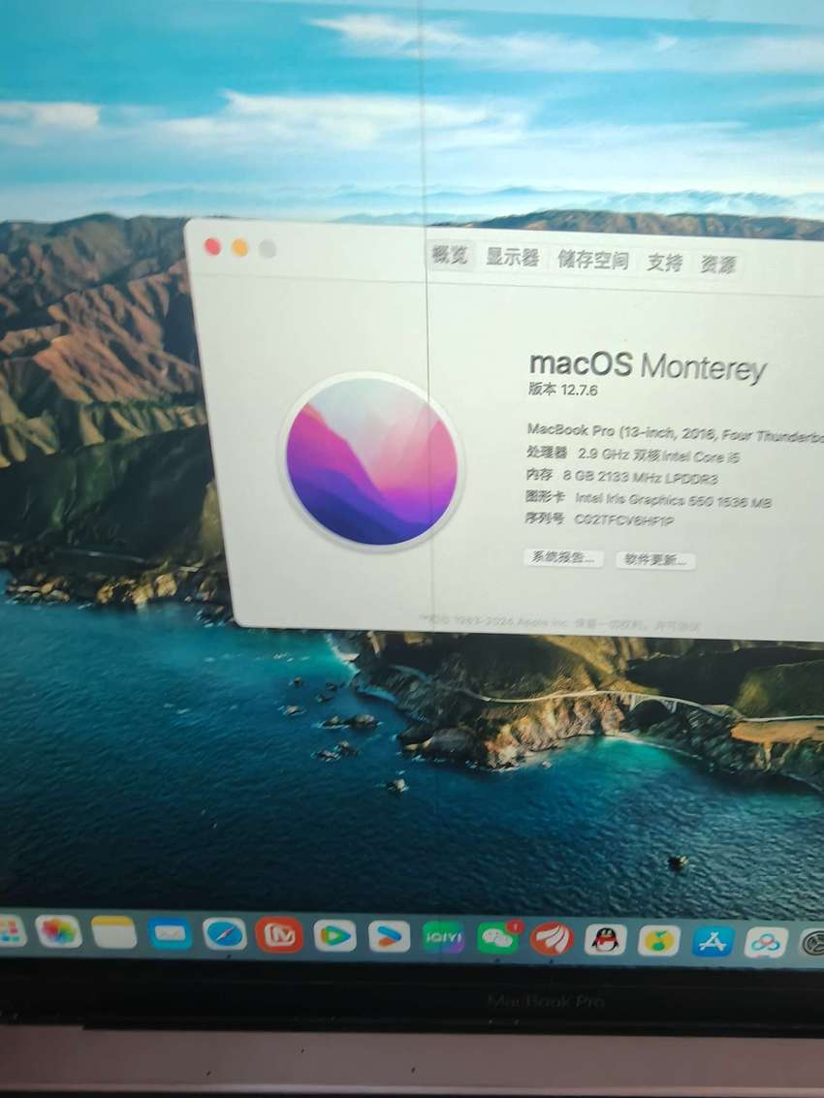Viewport: 824px width, 1098px height.
Task: Click the memory line "8 GB 2133 MHz LPDDR3"
Action: click(x=641, y=478)
